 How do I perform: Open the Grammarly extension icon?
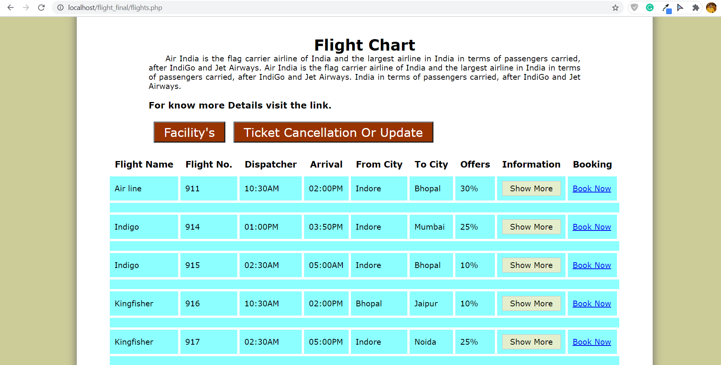[649, 7]
